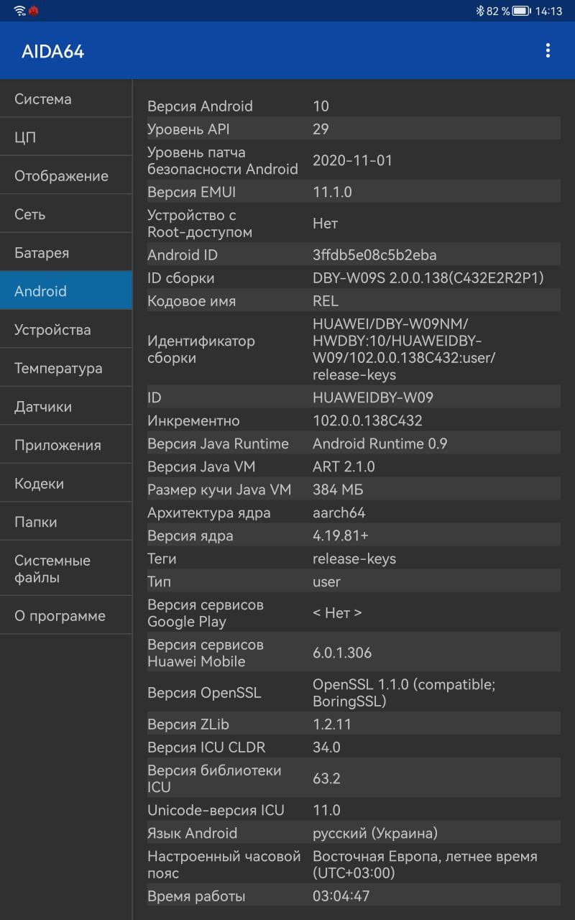This screenshot has width=575, height=920.
Task: Tap the Wi-Fi status icon
Action: (x=19, y=11)
